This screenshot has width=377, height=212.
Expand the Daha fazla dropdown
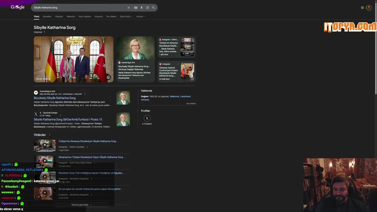126,16
